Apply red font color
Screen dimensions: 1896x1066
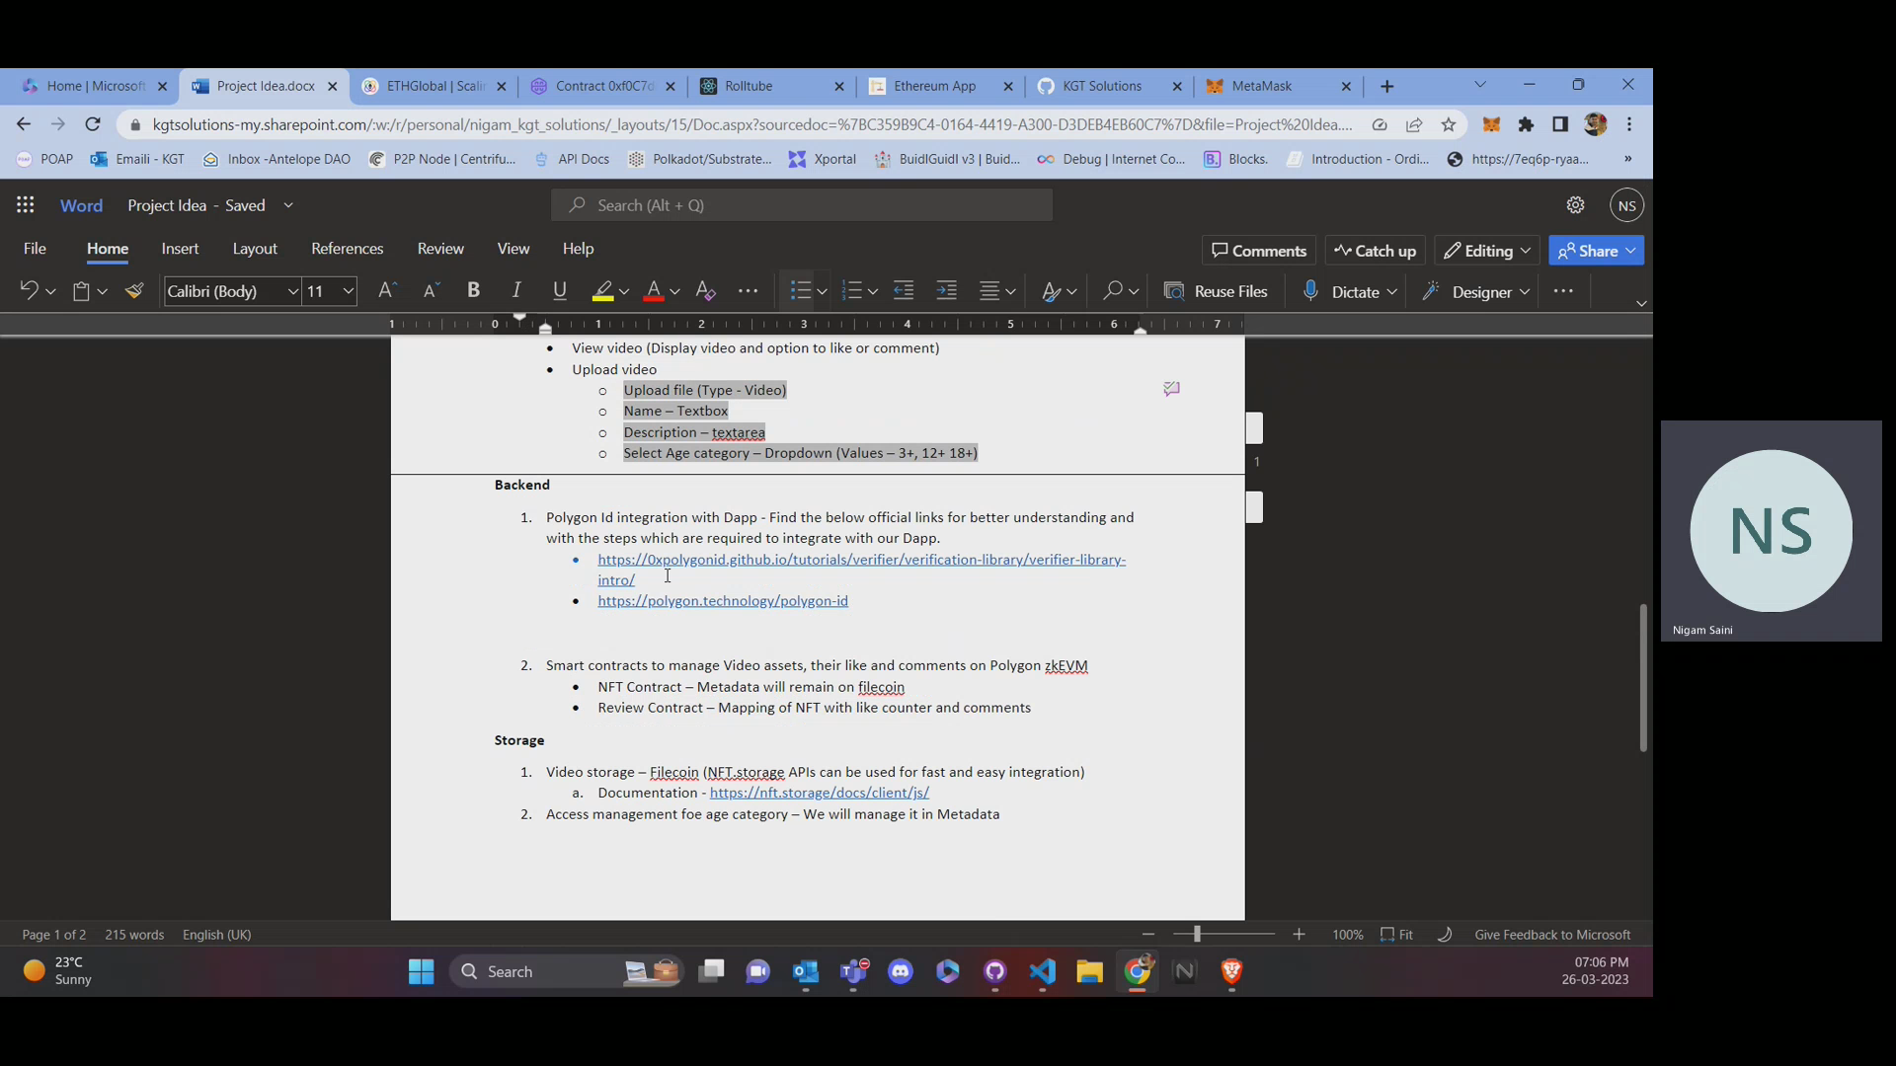[653, 291]
